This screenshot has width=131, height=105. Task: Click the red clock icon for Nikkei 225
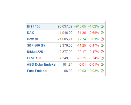[102, 52]
